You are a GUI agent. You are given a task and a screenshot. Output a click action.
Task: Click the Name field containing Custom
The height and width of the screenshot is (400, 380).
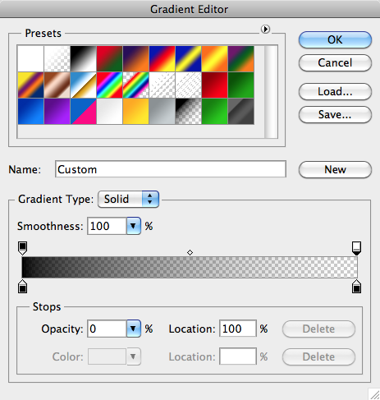171,169
